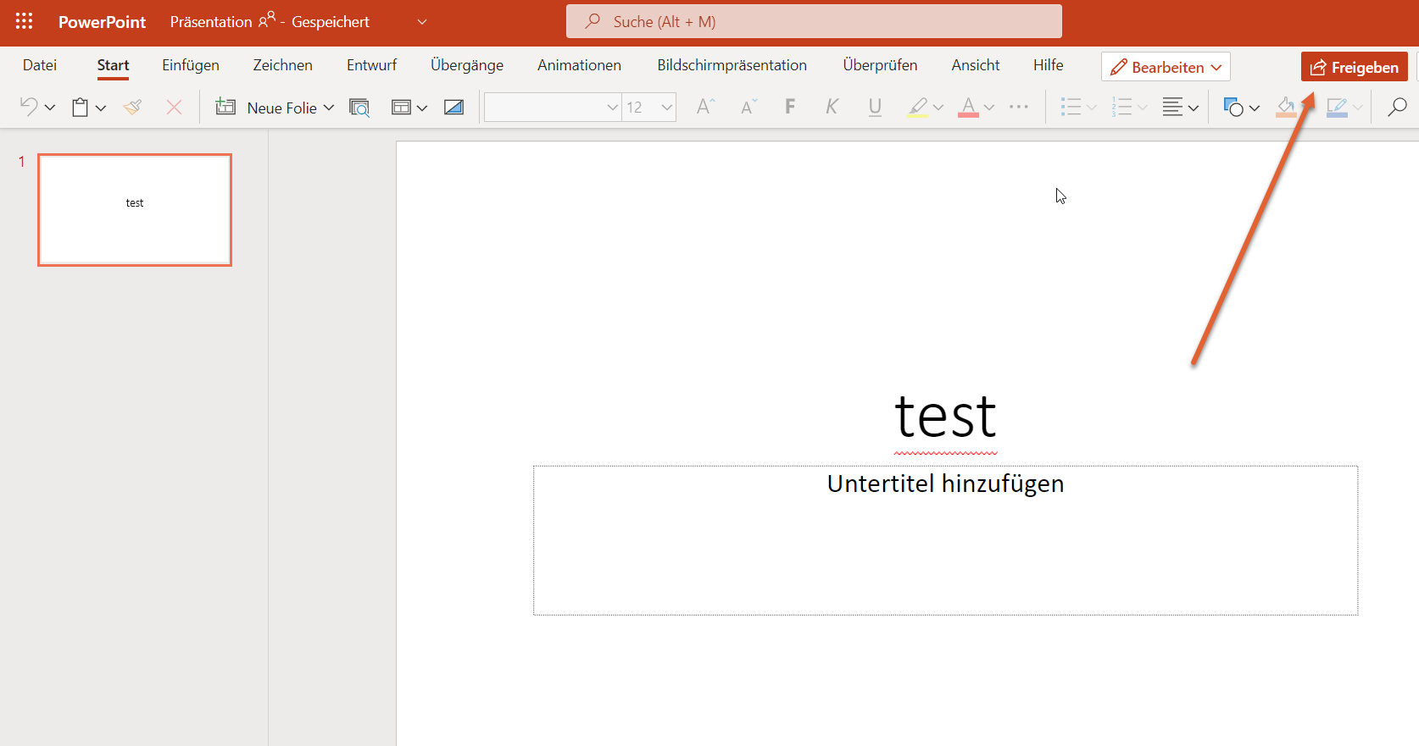Image resolution: width=1419 pixels, height=746 pixels.
Task: Toggle italic formatting (K)
Action: coord(832,107)
